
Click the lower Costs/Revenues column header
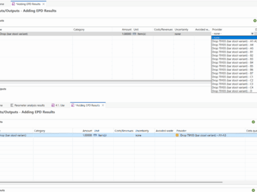pos(124,131)
